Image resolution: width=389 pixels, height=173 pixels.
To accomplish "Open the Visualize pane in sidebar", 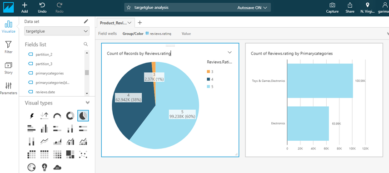I will [9, 27].
